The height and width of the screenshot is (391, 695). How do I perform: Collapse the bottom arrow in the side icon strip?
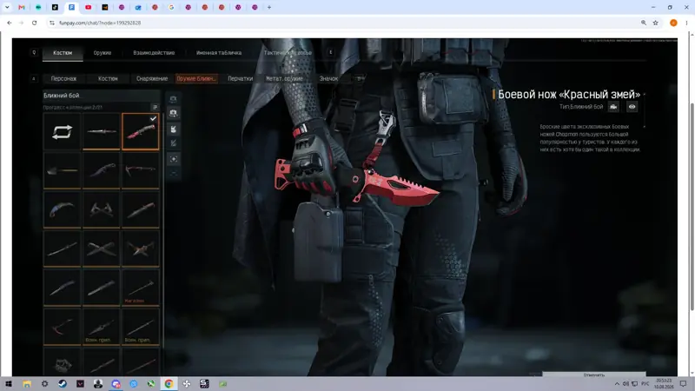click(x=173, y=173)
